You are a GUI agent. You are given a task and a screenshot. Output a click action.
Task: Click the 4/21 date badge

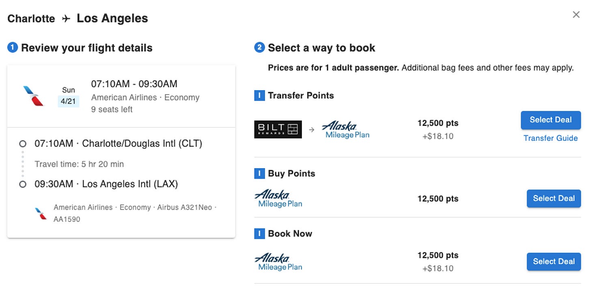(x=68, y=101)
